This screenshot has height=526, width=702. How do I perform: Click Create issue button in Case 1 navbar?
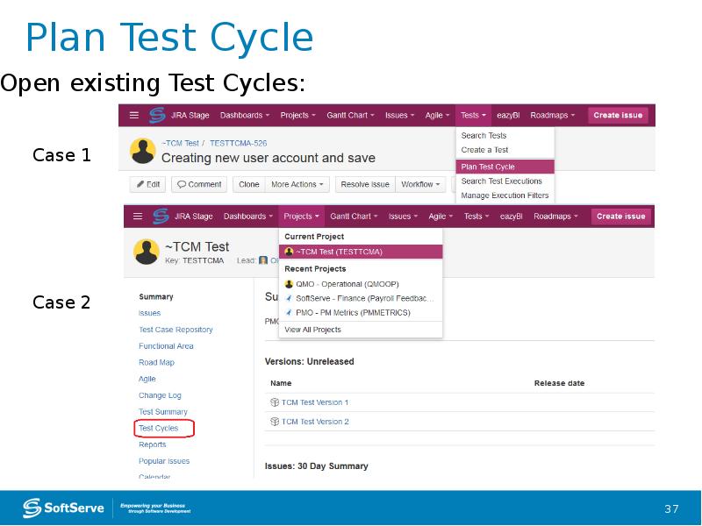(x=618, y=116)
